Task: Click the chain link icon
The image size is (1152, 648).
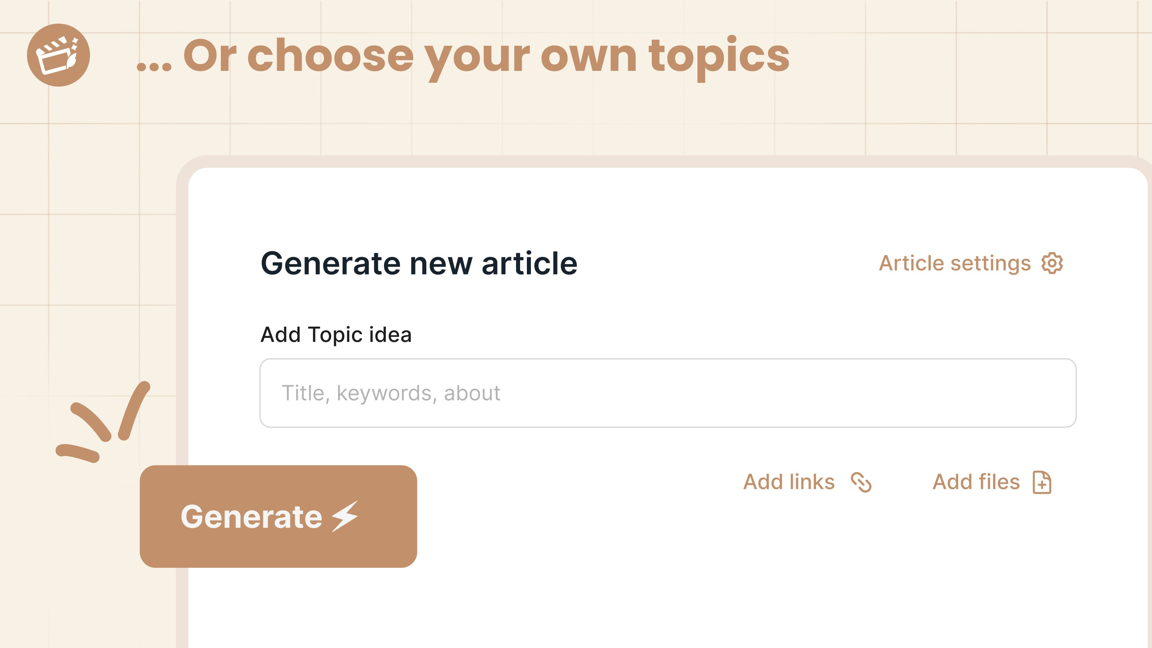Action: pyautogui.click(x=861, y=482)
